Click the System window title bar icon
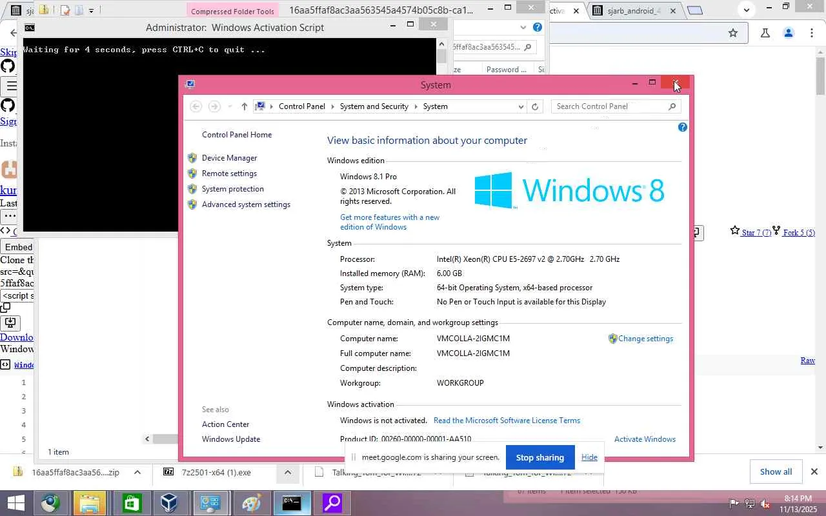The image size is (826, 516). pyautogui.click(x=190, y=84)
